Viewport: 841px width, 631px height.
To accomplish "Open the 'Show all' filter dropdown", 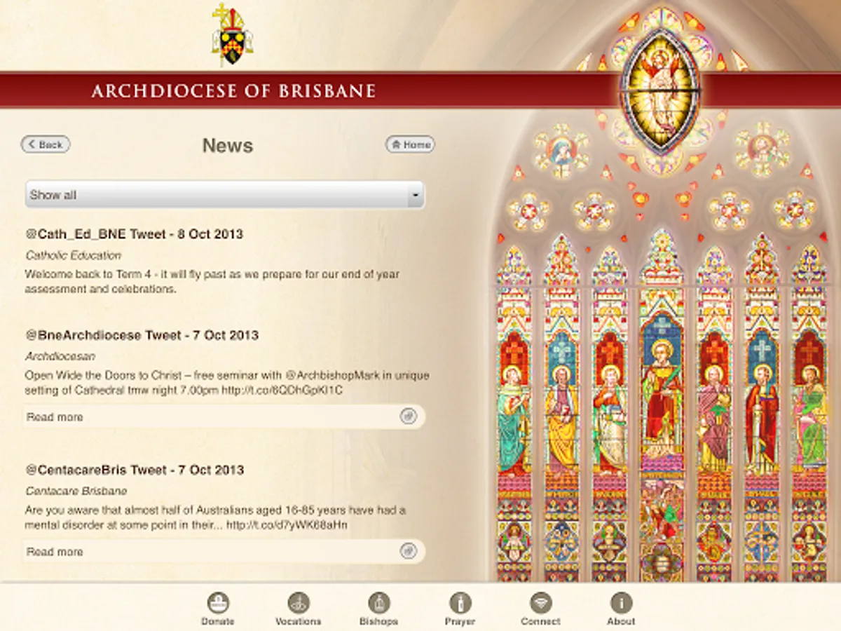I will tap(225, 195).
